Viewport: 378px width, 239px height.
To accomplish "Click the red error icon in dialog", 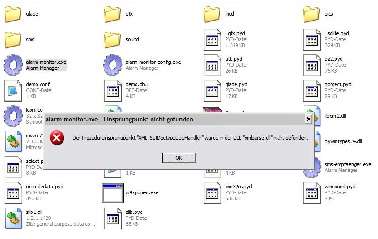I will [x=57, y=138].
